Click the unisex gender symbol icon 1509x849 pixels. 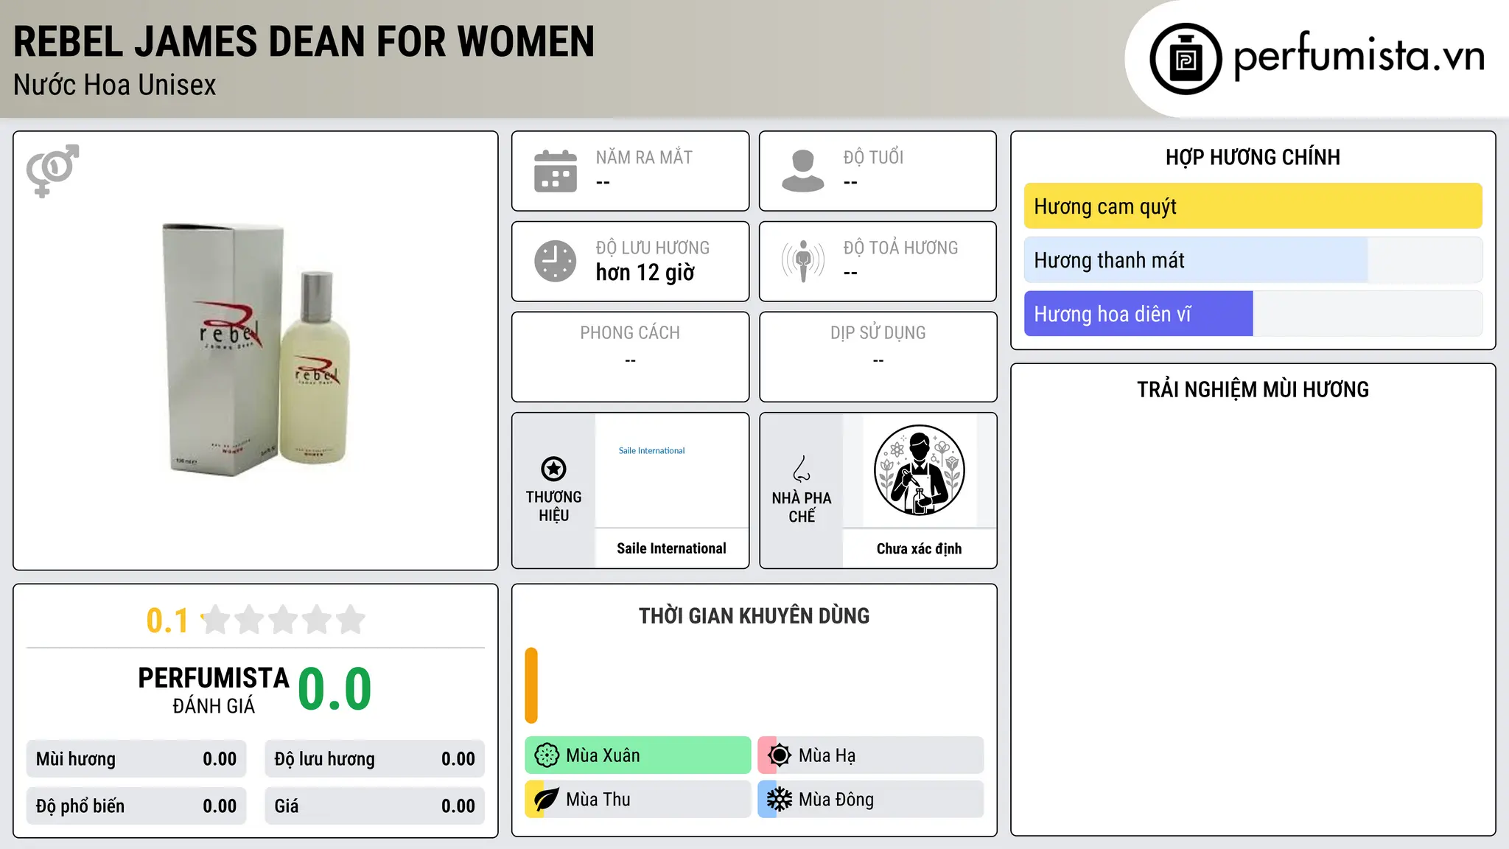point(52,170)
